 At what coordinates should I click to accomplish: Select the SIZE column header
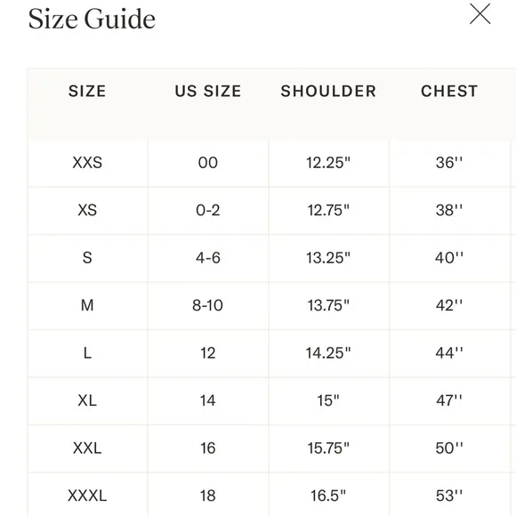pyautogui.click(x=87, y=91)
